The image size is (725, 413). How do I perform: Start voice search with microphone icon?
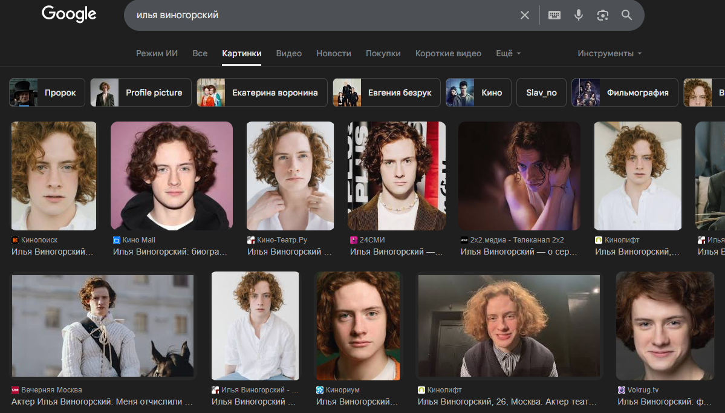pos(579,15)
